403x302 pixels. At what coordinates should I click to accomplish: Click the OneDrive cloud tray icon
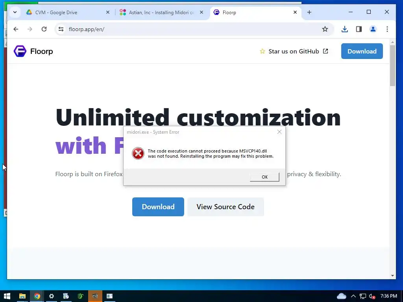click(x=341, y=296)
